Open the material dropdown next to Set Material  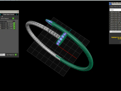tap(4, 55)
